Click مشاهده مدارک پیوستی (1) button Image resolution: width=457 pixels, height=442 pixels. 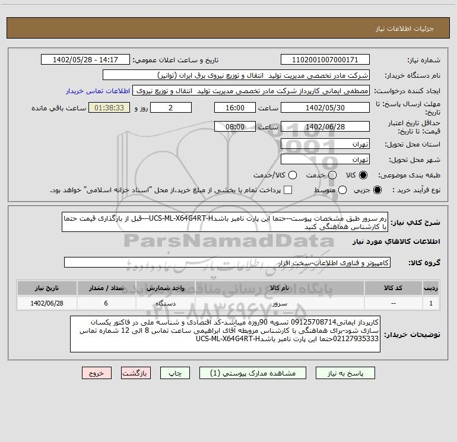click(x=253, y=373)
